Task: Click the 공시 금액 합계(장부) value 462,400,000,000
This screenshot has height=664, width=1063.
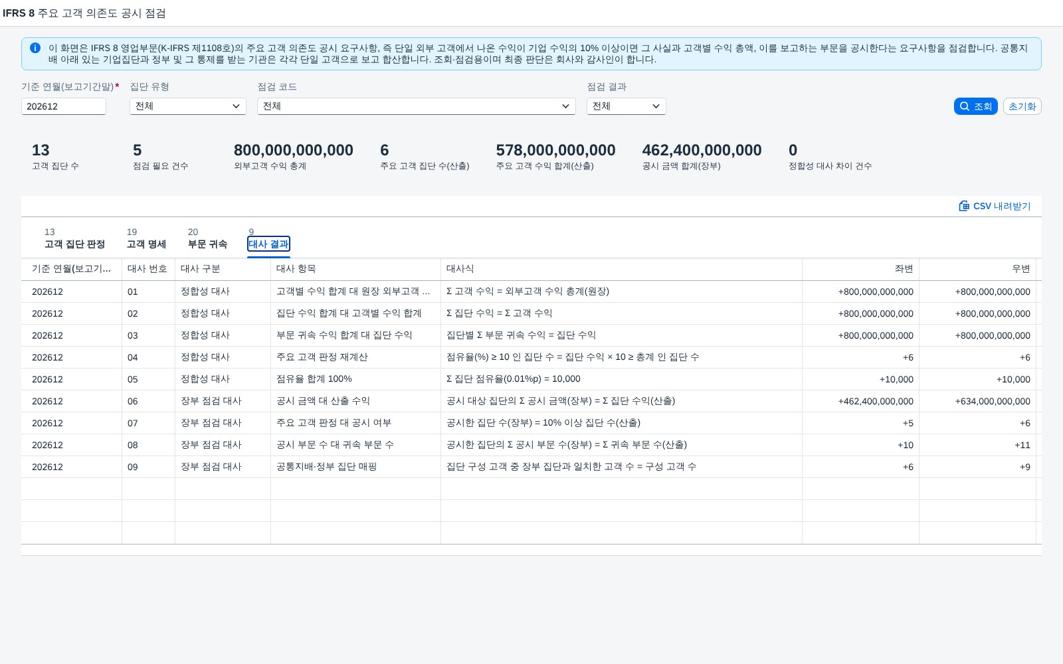Action: pos(702,150)
